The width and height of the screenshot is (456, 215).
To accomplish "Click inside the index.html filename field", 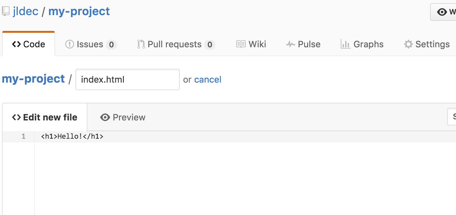I will (127, 79).
